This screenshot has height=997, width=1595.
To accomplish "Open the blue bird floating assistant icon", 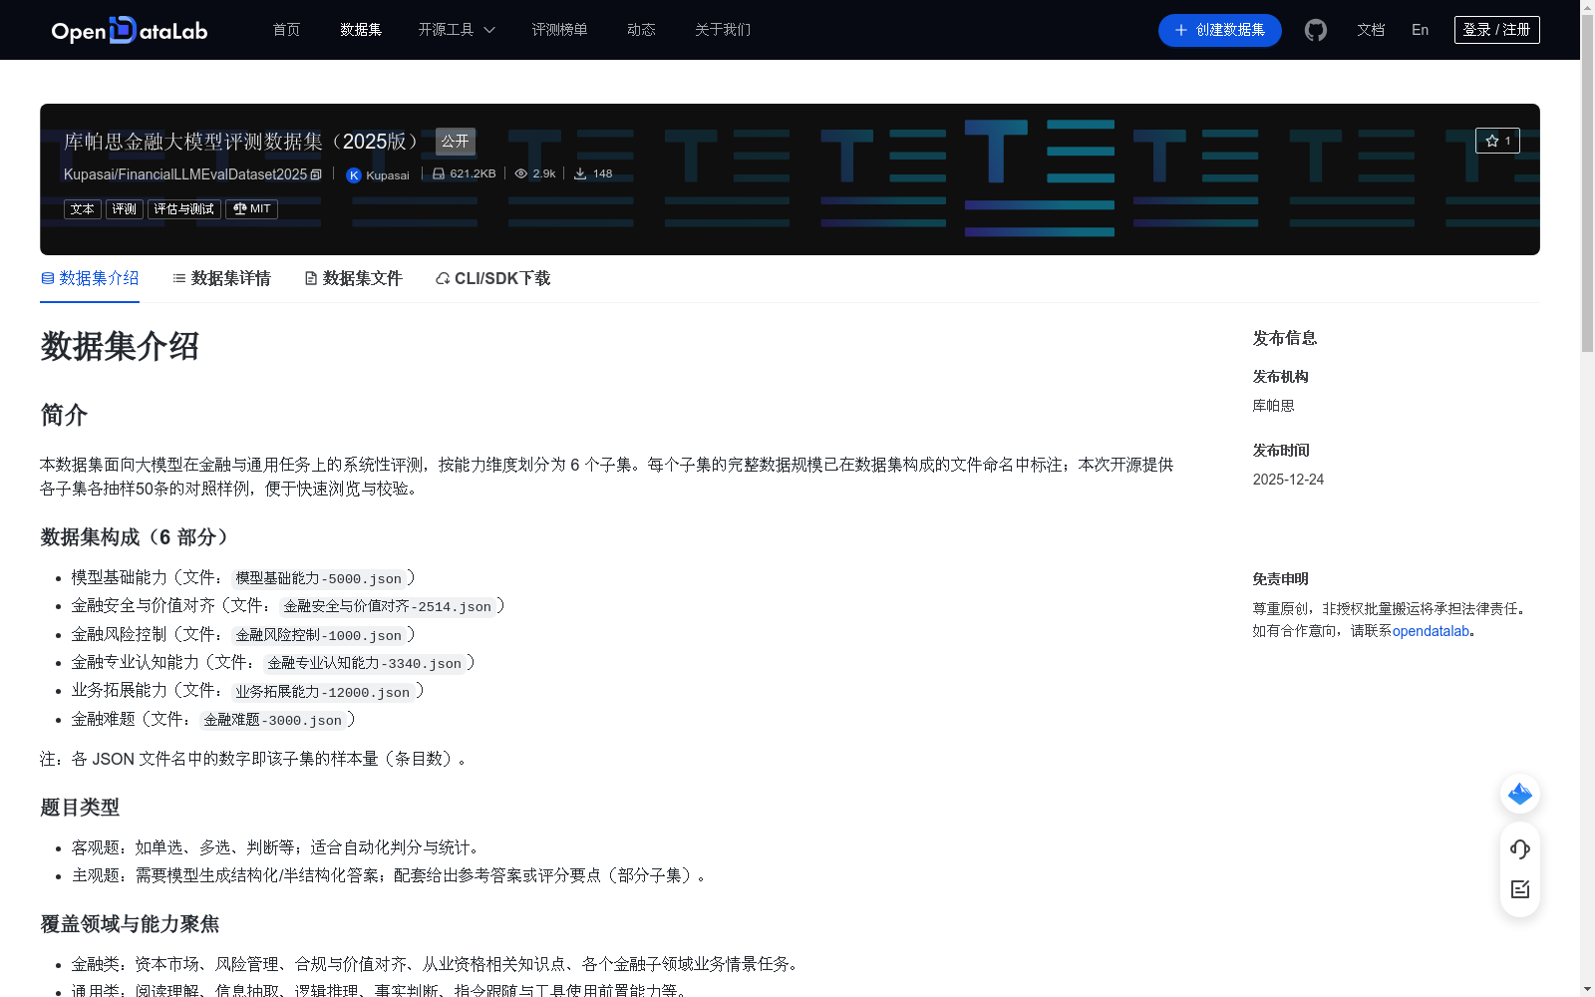I will tap(1520, 794).
